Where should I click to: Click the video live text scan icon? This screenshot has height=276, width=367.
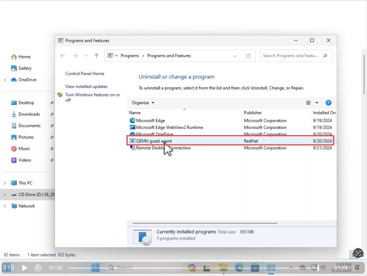[x=358, y=253]
